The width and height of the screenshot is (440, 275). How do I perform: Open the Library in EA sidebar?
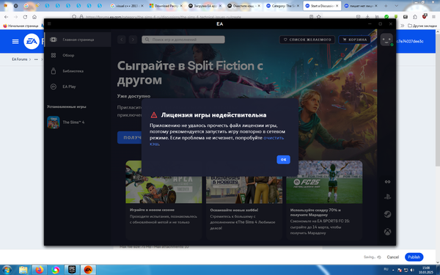(x=78, y=71)
